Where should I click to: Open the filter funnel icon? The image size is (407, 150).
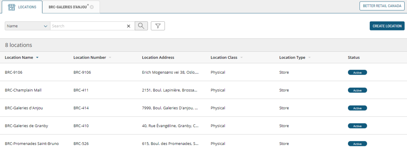(158, 26)
